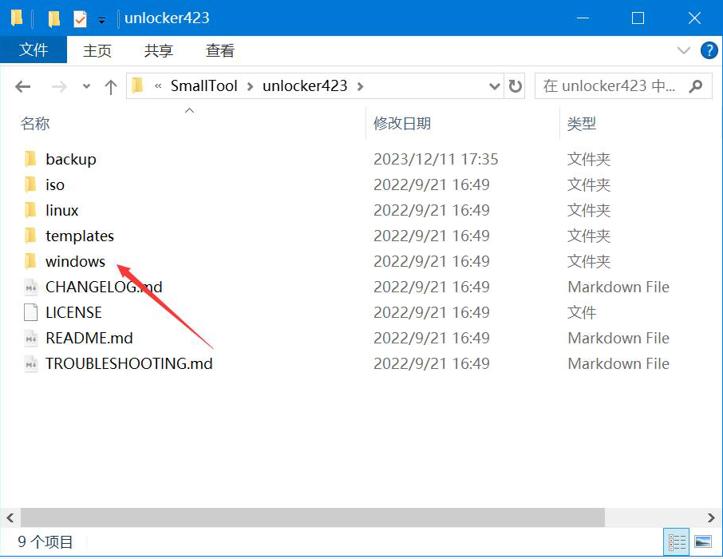Select the TROUBLESHOOTING.md file icon
Screen dimensions: 723x559
30,363
